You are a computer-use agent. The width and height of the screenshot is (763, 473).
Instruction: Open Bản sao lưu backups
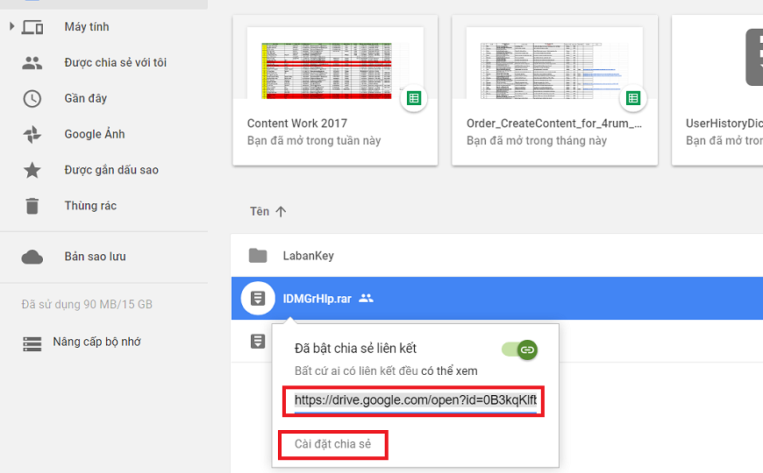(x=95, y=256)
